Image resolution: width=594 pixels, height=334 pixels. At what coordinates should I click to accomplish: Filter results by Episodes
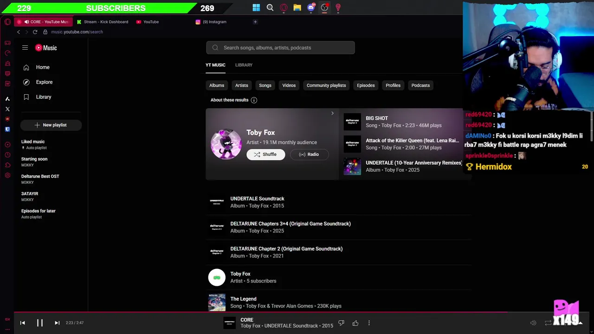click(366, 85)
